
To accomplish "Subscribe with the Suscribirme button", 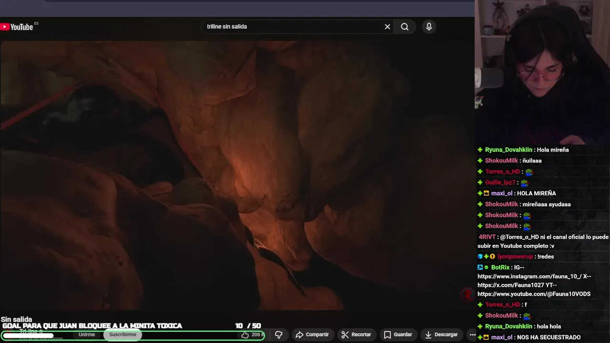I will [x=122, y=334].
